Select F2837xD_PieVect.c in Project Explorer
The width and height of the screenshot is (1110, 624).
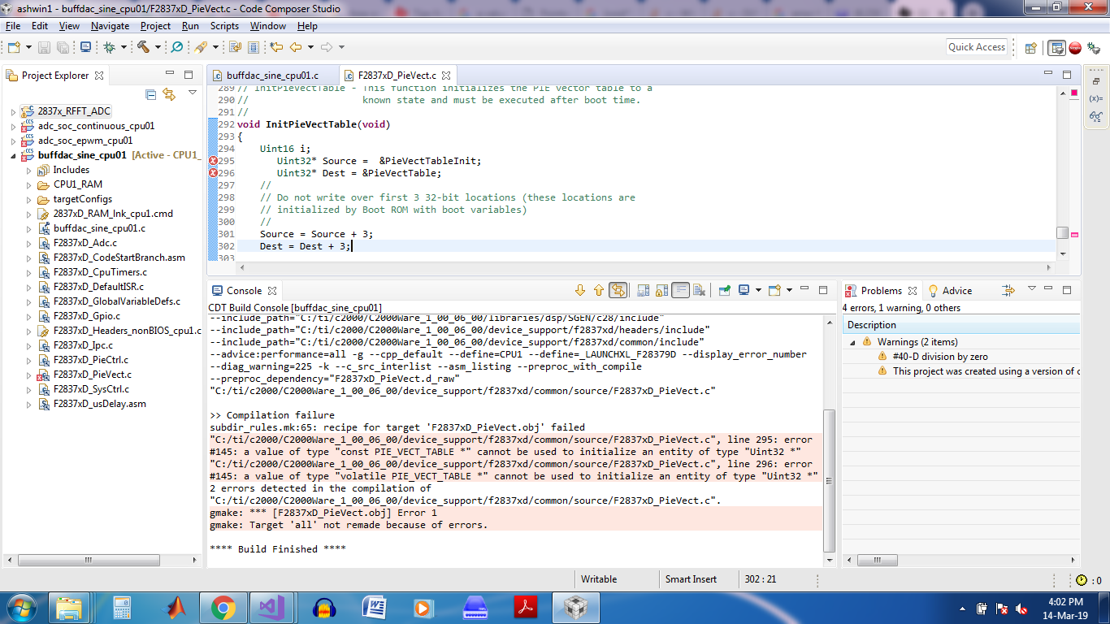point(92,375)
